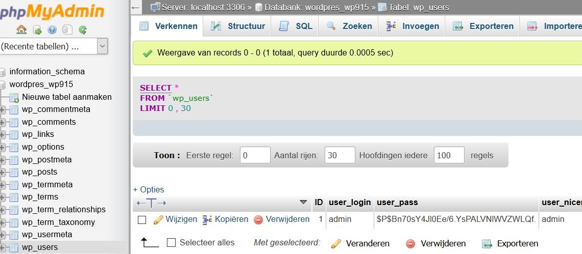Click the red delete icon in admin row

click(x=258, y=220)
